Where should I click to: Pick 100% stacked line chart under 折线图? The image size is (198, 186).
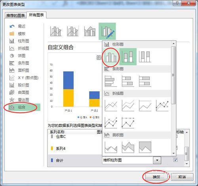tap(145, 105)
